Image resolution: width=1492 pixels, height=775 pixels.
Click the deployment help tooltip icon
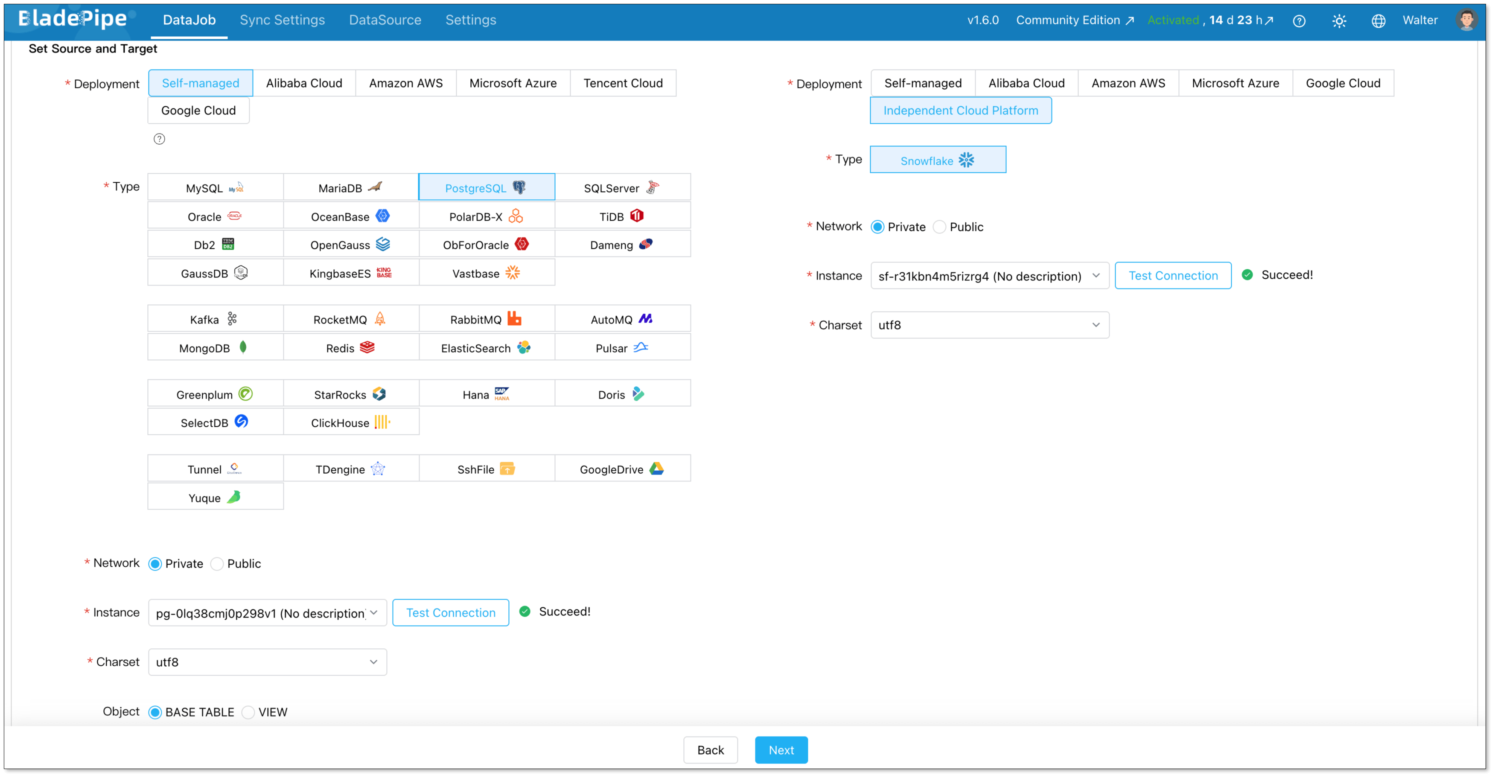(x=159, y=139)
